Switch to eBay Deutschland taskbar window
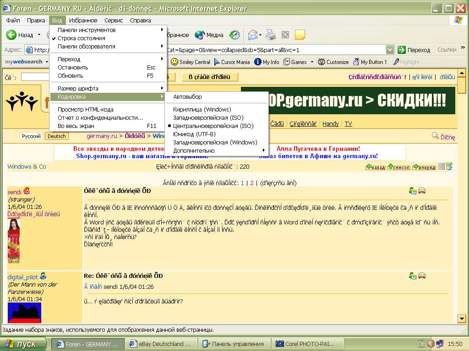Image resolution: width=469 pixels, height=351 pixels. click(161, 344)
